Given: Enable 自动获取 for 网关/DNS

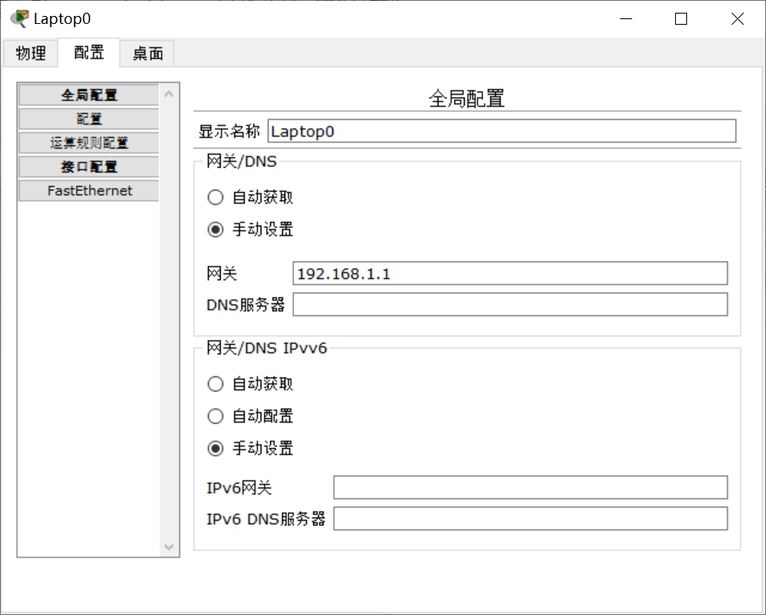Looking at the screenshot, I should pyautogui.click(x=215, y=197).
